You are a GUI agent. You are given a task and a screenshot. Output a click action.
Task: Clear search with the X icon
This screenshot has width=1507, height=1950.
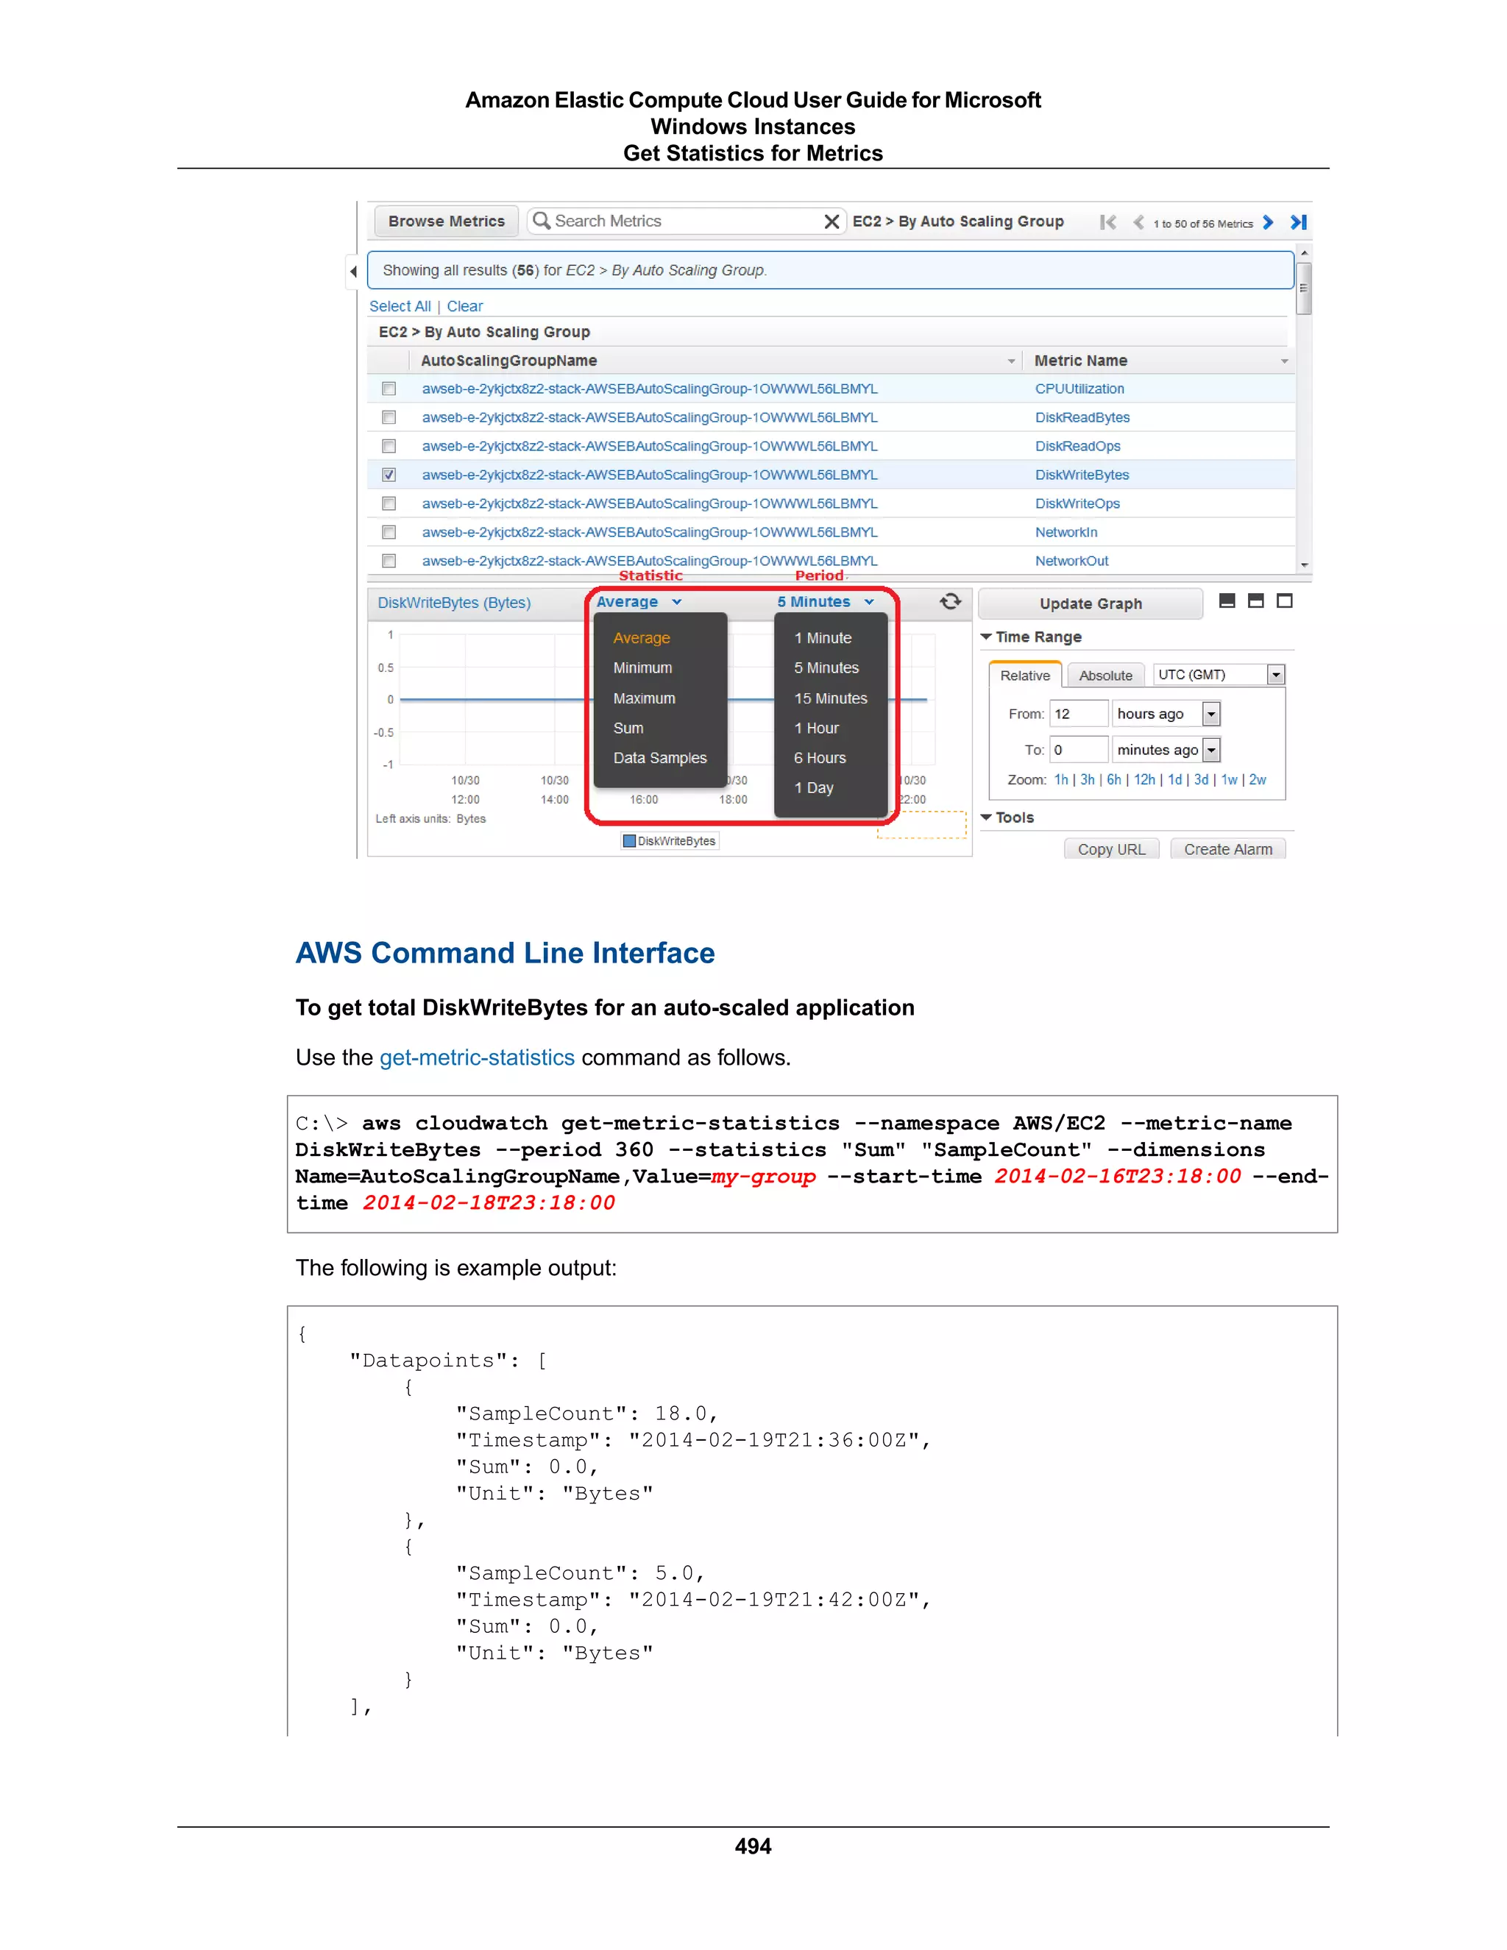click(x=831, y=221)
